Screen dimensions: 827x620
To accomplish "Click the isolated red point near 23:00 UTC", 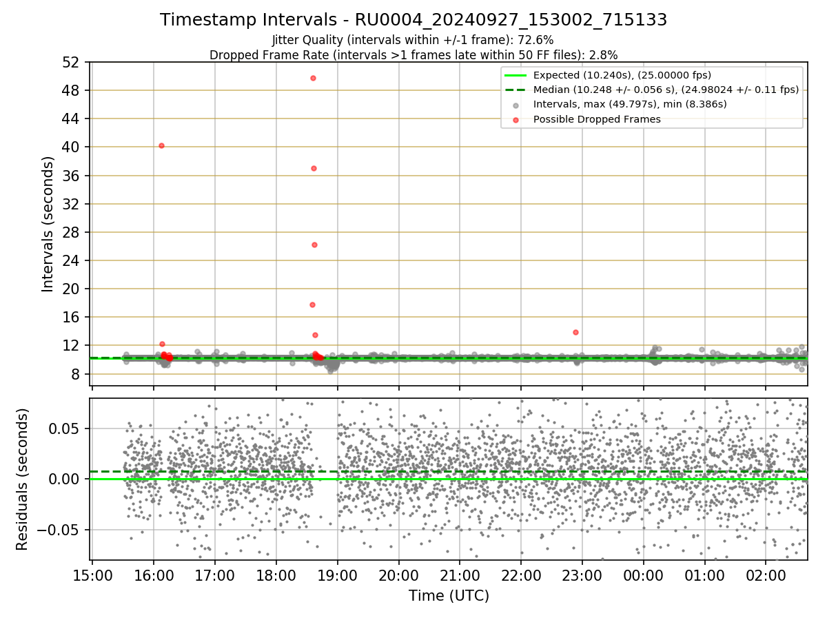I will [575, 332].
